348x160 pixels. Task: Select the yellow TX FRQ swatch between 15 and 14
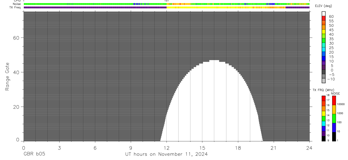324,113
